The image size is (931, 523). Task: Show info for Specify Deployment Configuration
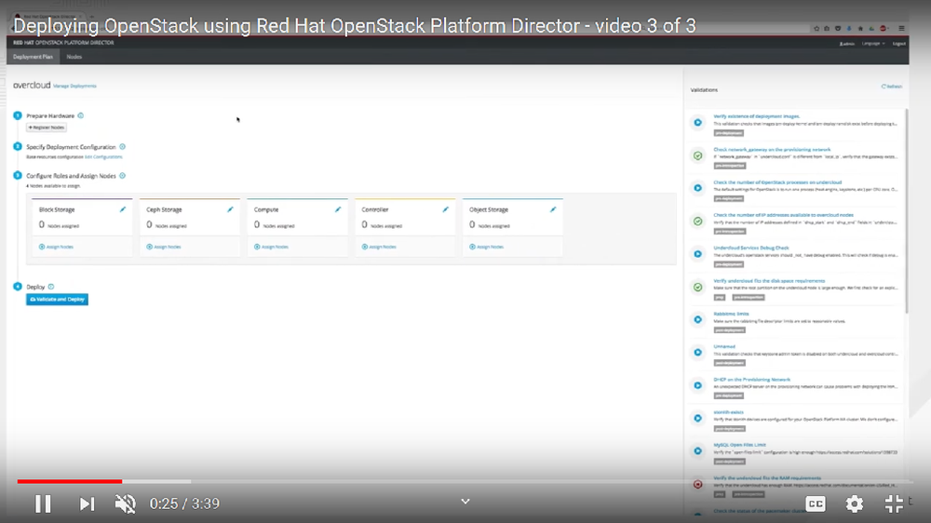click(122, 147)
